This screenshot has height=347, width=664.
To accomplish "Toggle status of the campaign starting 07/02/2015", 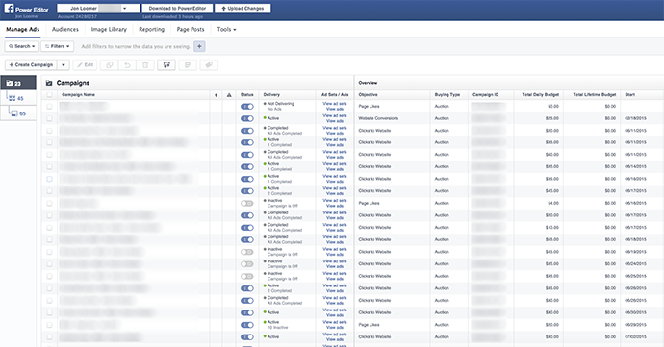I will coord(247,337).
